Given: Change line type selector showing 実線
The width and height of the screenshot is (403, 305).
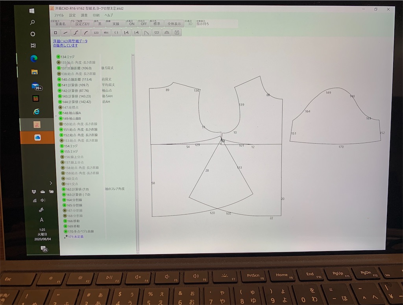Looking at the screenshot, I should 116,24.
